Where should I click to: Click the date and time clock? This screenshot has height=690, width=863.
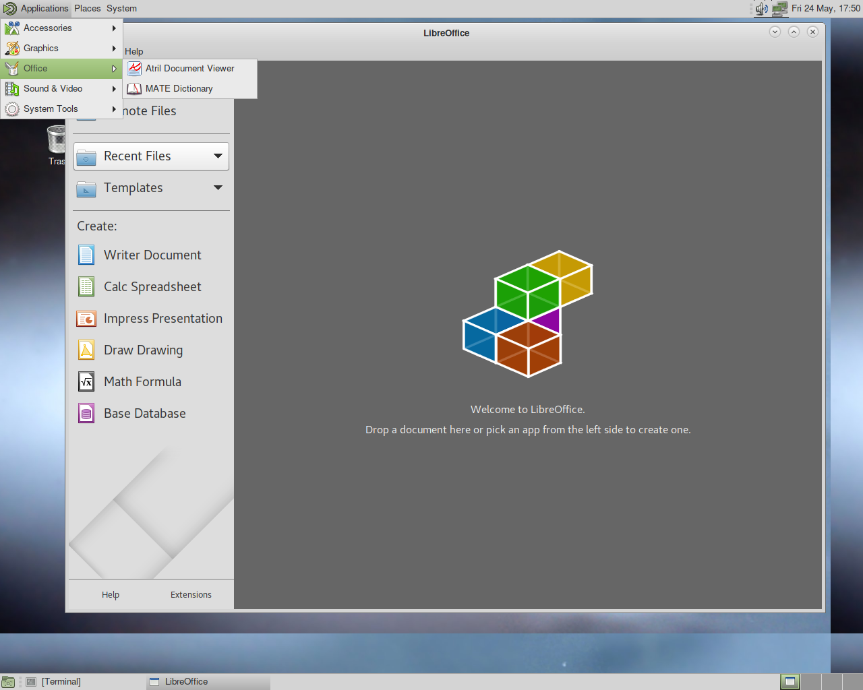[x=825, y=9]
